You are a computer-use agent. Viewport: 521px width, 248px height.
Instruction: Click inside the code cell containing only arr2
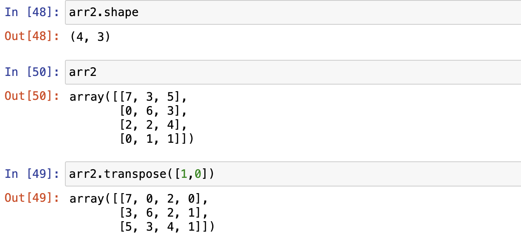289,72
